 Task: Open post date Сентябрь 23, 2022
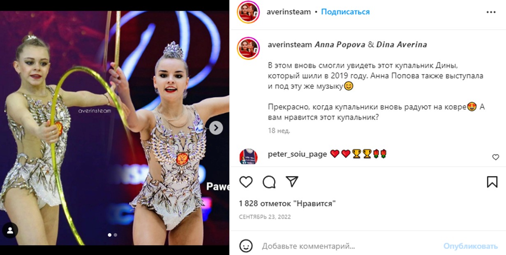click(x=265, y=217)
